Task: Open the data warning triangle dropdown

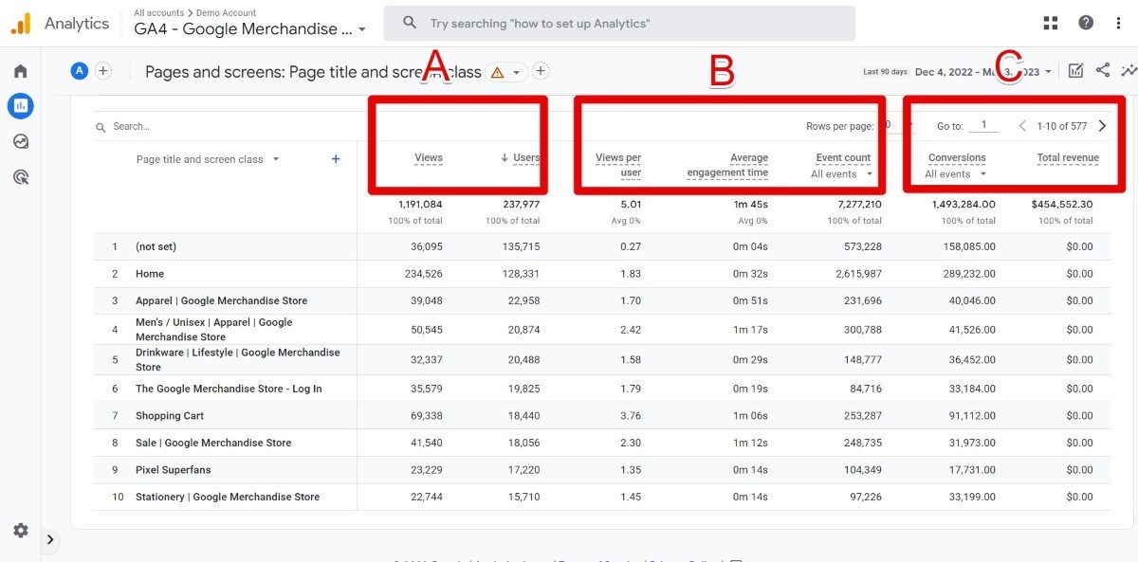Action: (x=505, y=72)
